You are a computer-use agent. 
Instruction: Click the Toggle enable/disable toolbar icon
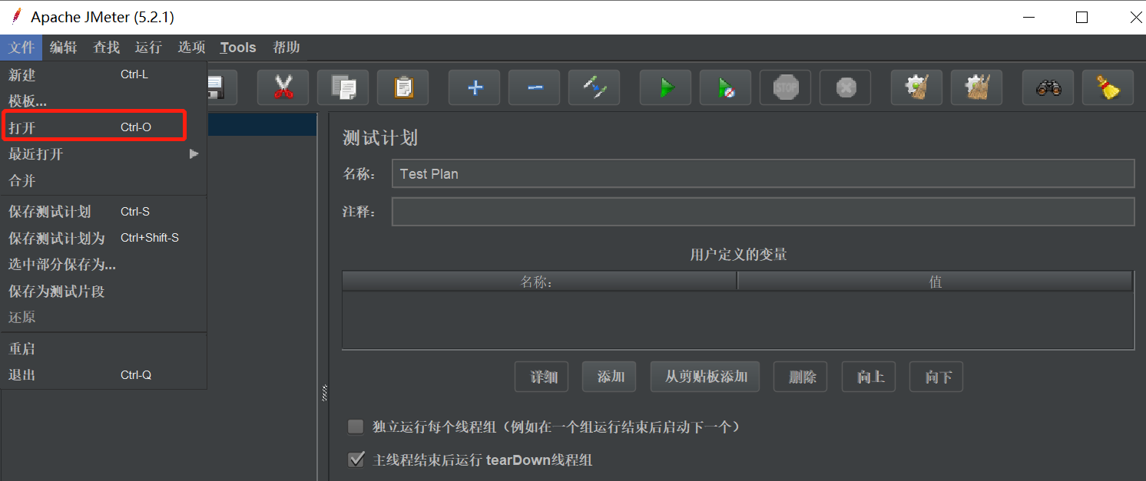594,87
